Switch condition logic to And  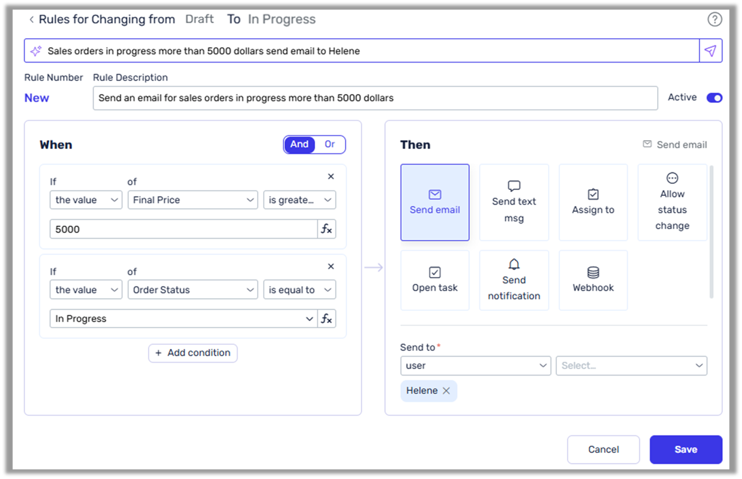pyautogui.click(x=299, y=145)
